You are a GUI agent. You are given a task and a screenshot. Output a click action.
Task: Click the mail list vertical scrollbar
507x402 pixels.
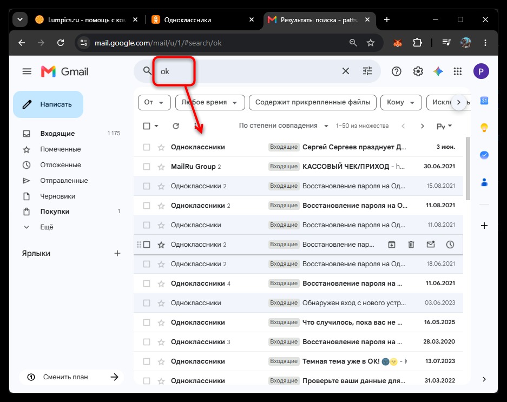[468, 169]
